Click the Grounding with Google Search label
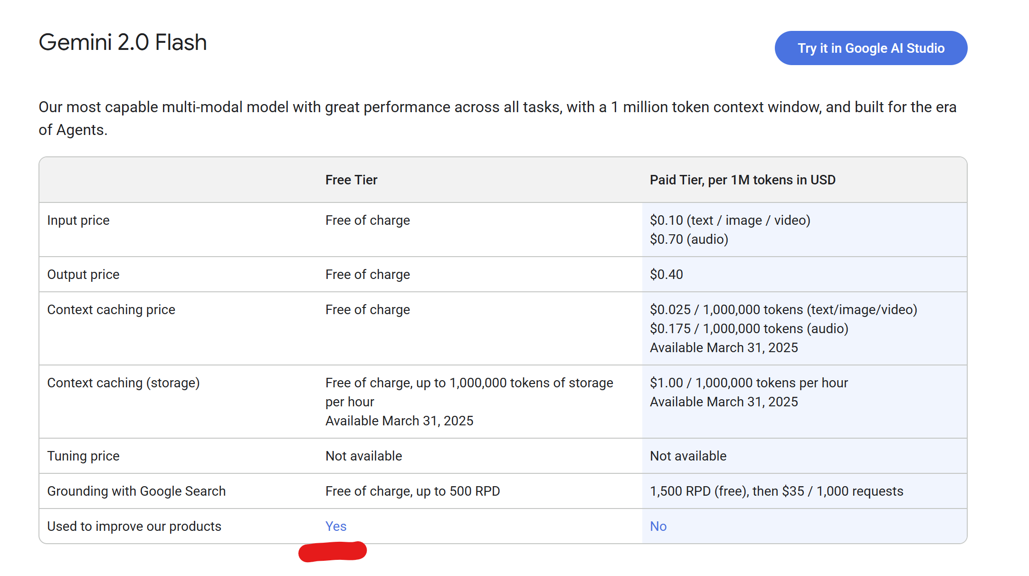The height and width of the screenshot is (576, 1029). pyautogui.click(x=136, y=491)
